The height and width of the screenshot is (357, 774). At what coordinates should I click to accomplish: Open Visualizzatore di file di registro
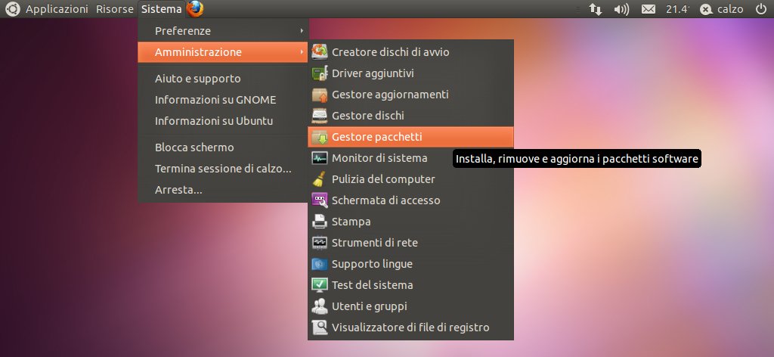410,328
